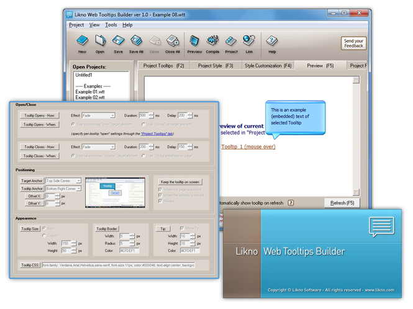413x309 pixels.
Task: Click the Tooltip CSS text field
Action: pos(118,265)
